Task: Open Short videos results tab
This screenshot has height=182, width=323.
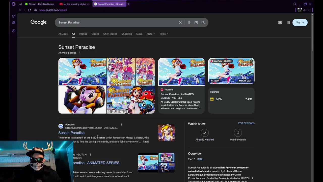Action: pyautogui.click(x=110, y=34)
